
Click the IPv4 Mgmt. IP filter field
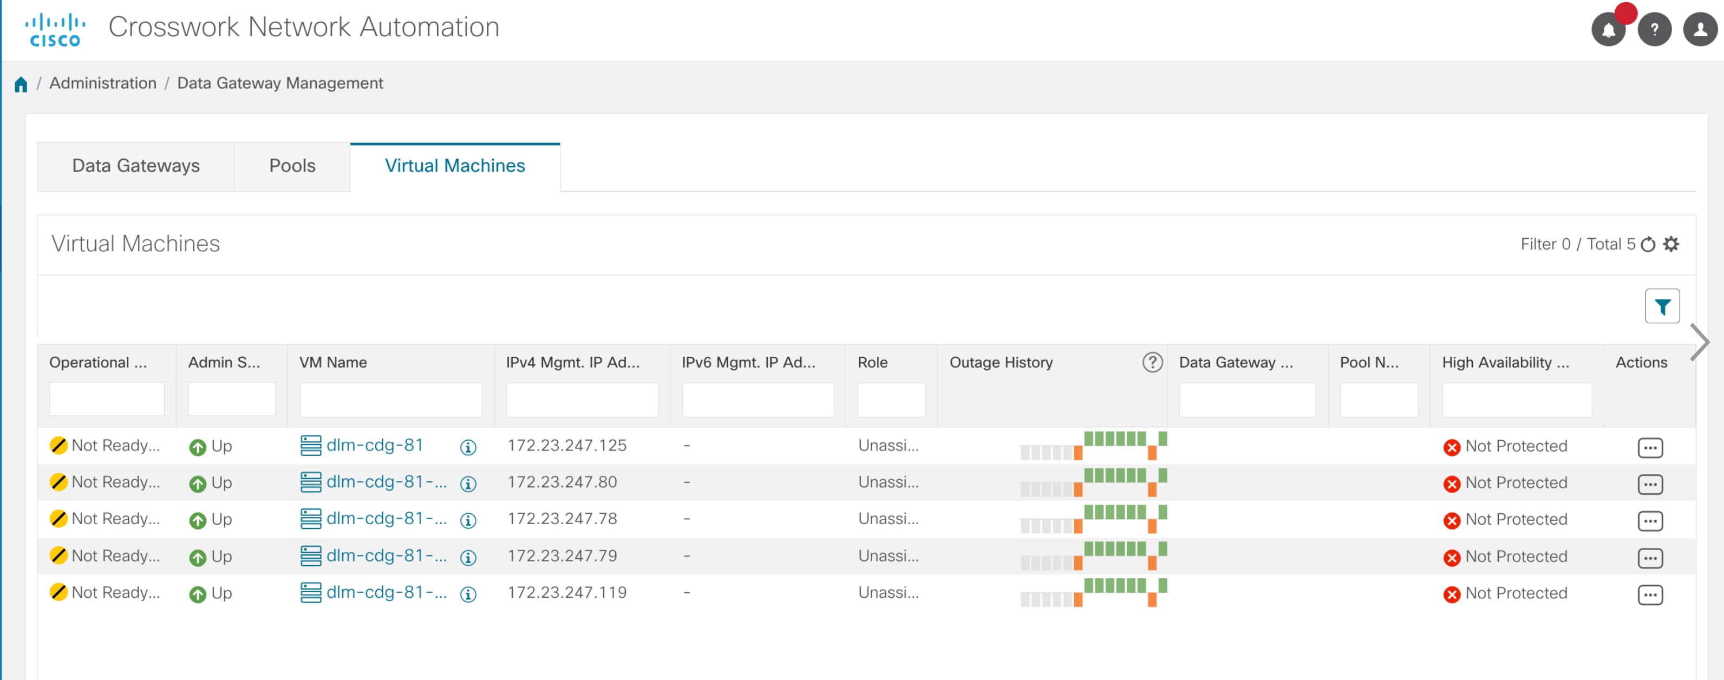tap(582, 400)
